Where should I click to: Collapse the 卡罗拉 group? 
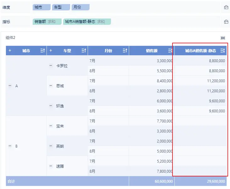[51, 66]
